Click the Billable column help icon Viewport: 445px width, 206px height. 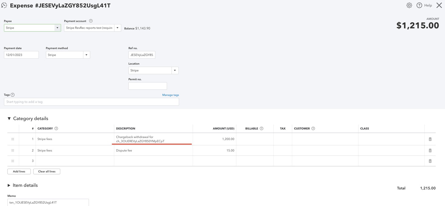(261, 129)
